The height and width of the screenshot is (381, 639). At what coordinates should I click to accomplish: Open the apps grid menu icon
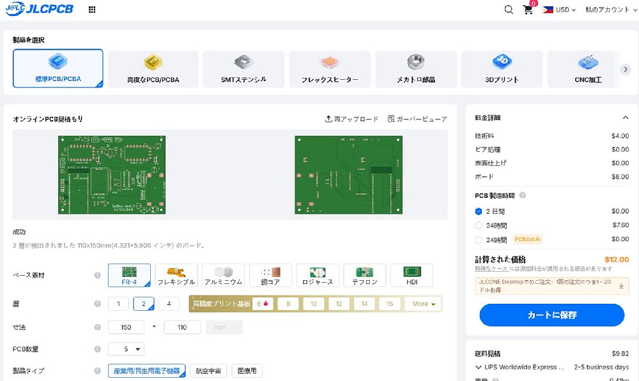(x=92, y=10)
